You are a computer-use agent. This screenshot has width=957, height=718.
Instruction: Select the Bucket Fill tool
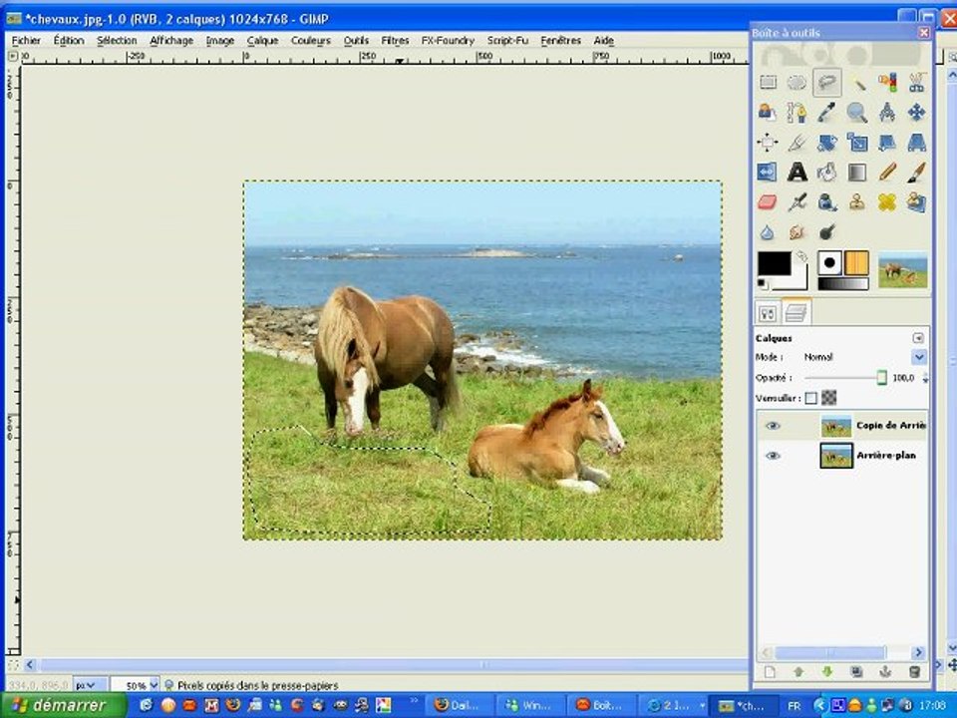point(827,173)
